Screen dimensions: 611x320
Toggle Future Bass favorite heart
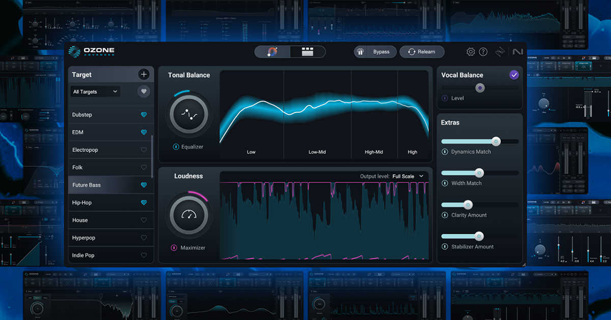click(x=144, y=185)
